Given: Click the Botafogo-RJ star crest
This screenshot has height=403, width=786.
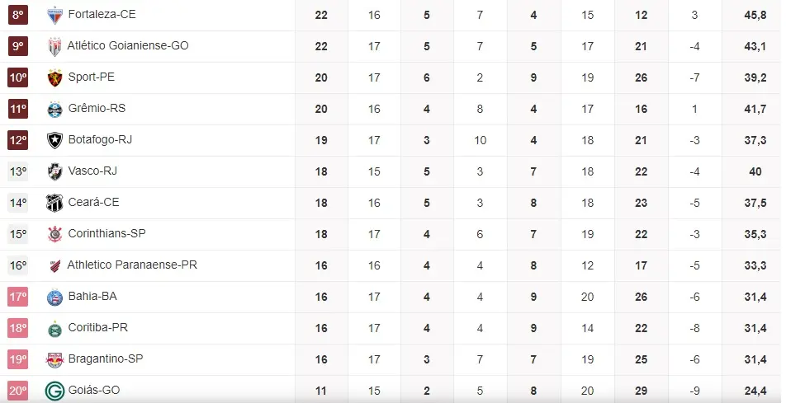Looking at the screenshot, I should [55, 140].
